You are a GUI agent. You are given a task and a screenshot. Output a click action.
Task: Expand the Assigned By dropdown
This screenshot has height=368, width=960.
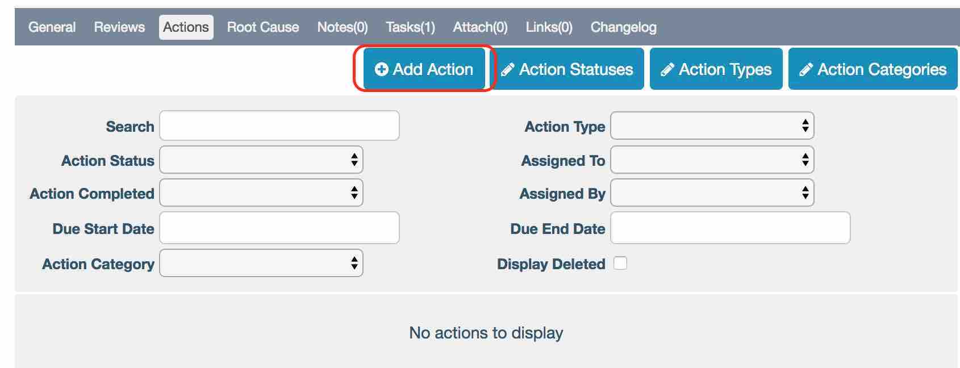click(712, 193)
